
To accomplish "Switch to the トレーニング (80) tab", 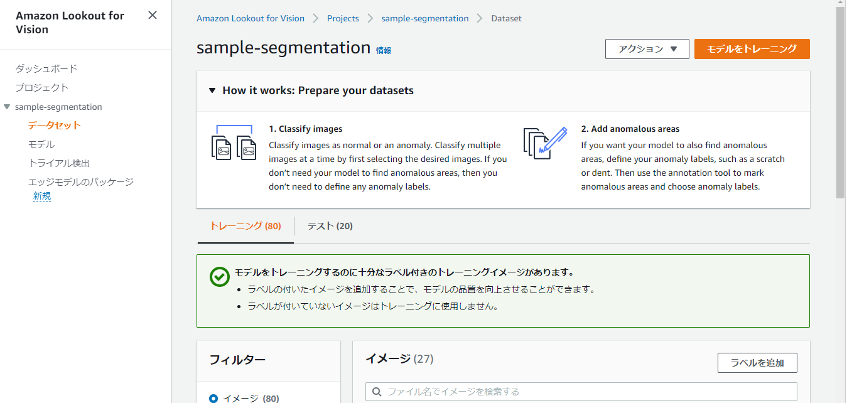I will pos(245,226).
